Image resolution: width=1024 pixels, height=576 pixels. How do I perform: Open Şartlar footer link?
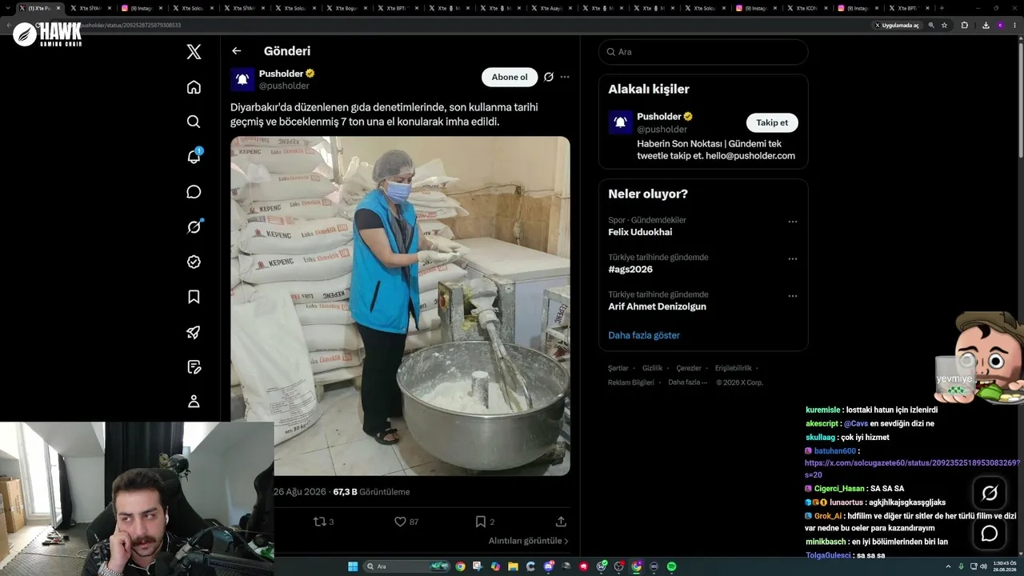pyautogui.click(x=618, y=368)
